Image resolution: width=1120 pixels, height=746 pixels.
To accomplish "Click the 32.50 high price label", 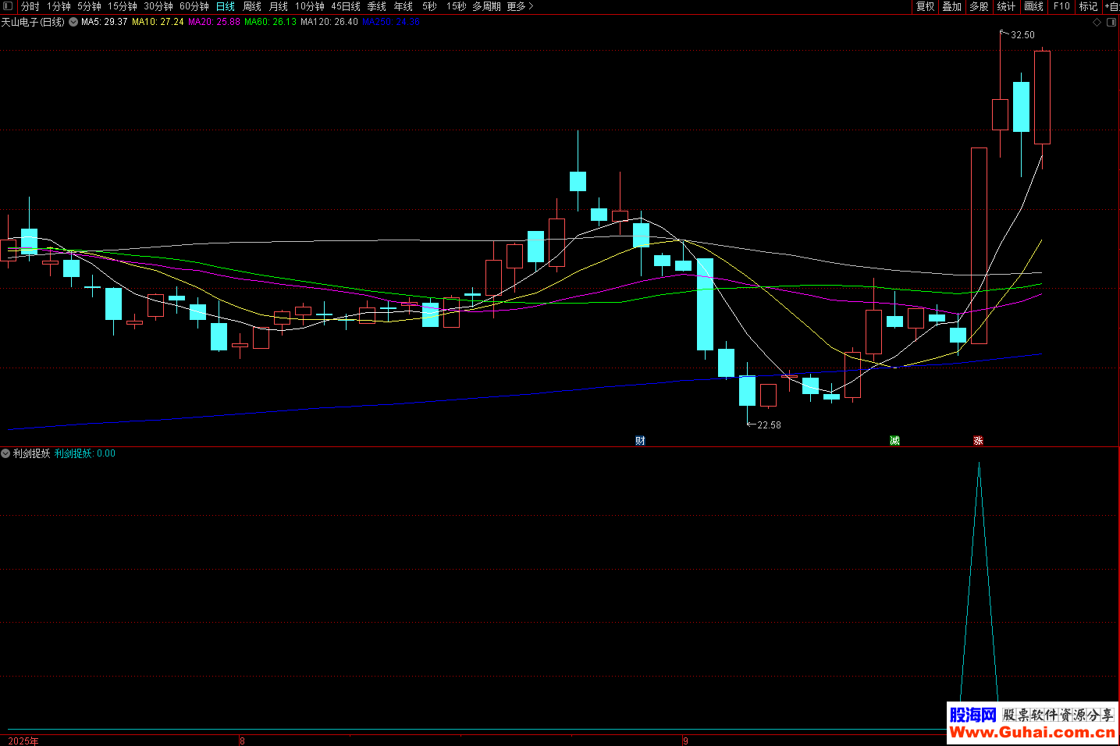I will tap(1022, 35).
